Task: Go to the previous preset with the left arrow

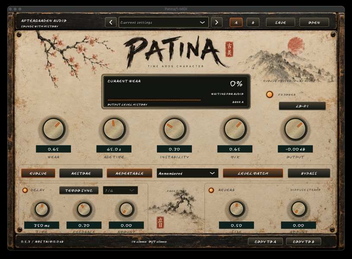Action: pyautogui.click(x=111, y=22)
